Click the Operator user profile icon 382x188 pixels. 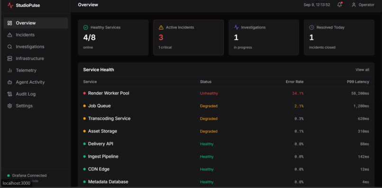354,5
